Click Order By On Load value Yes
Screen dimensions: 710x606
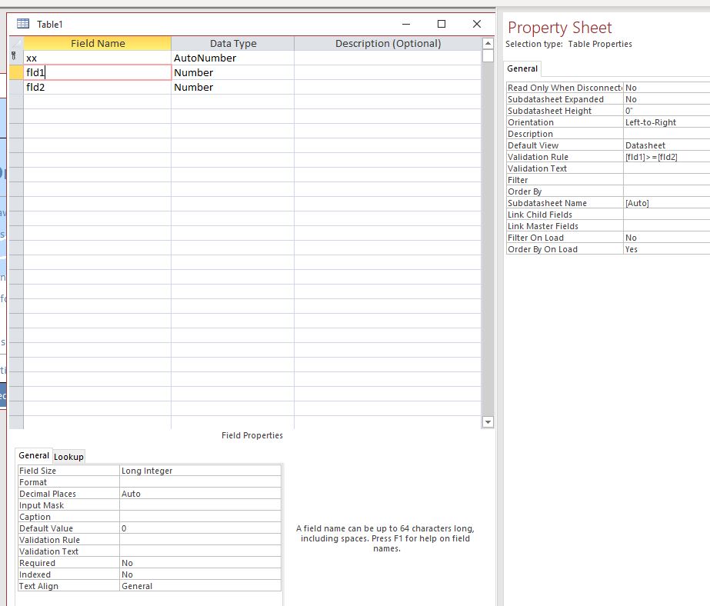point(666,249)
